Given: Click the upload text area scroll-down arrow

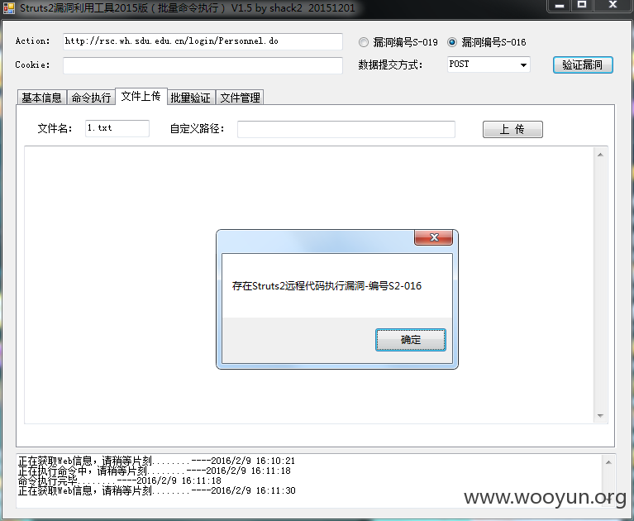Looking at the screenshot, I should point(600,416).
